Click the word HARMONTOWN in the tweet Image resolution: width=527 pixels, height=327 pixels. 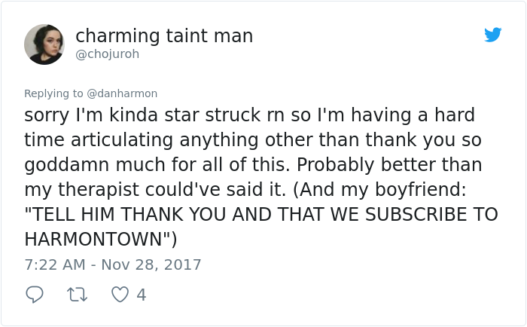[93, 239]
